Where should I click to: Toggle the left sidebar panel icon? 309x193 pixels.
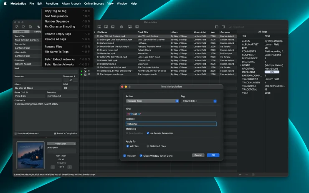click(x=217, y=27)
